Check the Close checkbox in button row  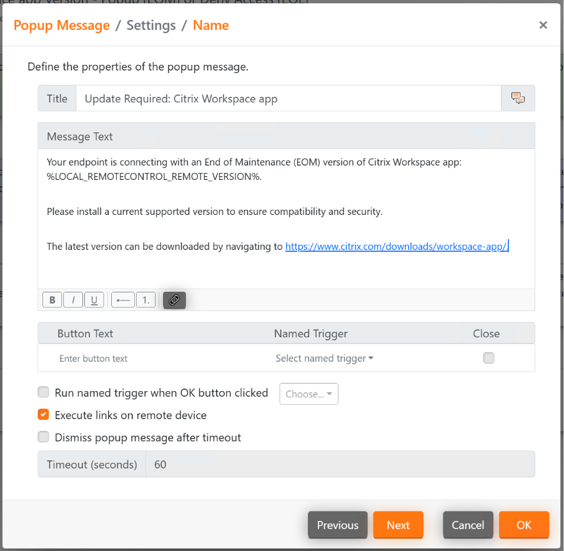488,358
